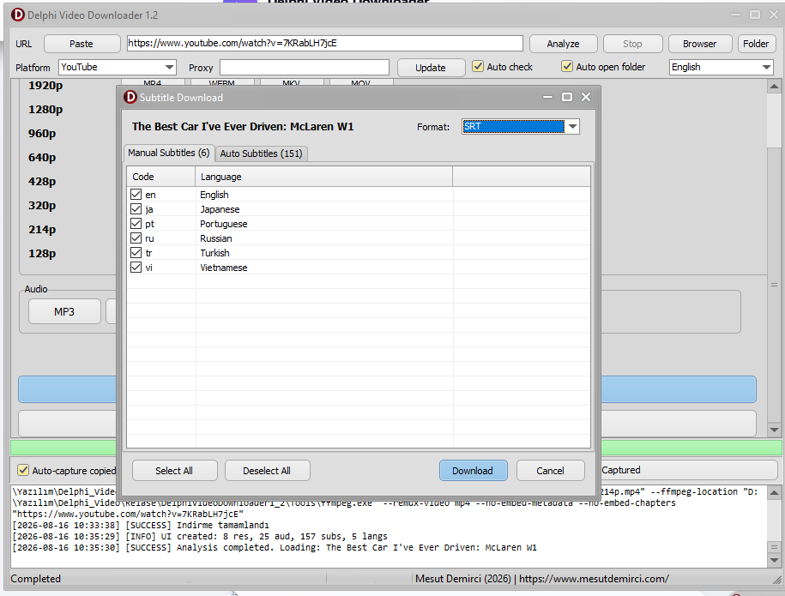Click Select All button
This screenshot has height=596, width=785.
coord(175,471)
